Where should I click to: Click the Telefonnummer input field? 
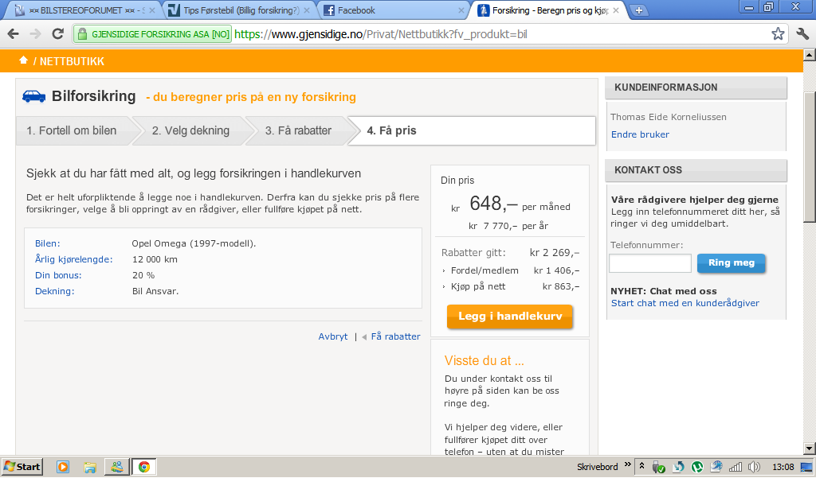[649, 263]
